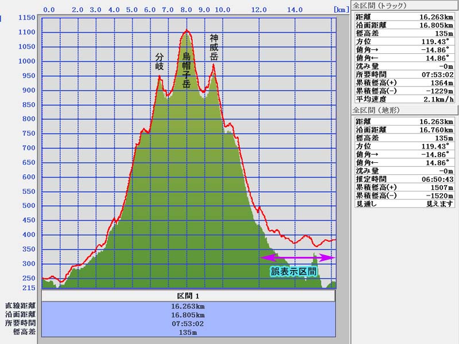The height and width of the screenshot is (344, 459).
Task: Click the magenta double-headed arrow
Action: pyautogui.click(x=297, y=258)
